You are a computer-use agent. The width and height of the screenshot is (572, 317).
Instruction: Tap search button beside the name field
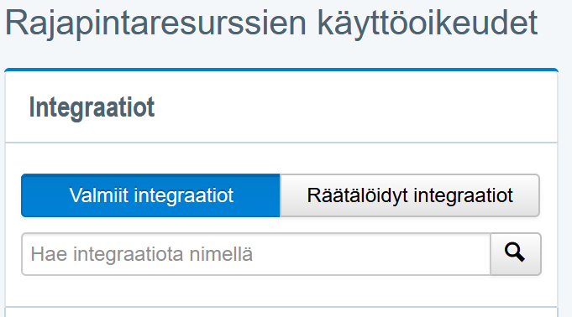[515, 253]
